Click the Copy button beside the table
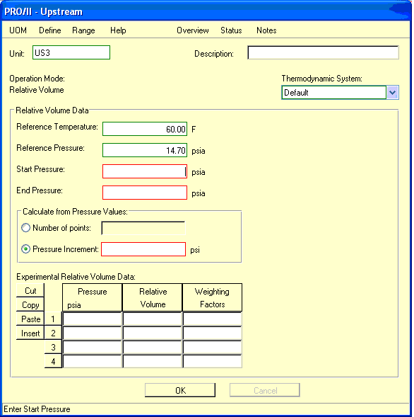The height and width of the screenshot is (417, 414). (x=30, y=304)
